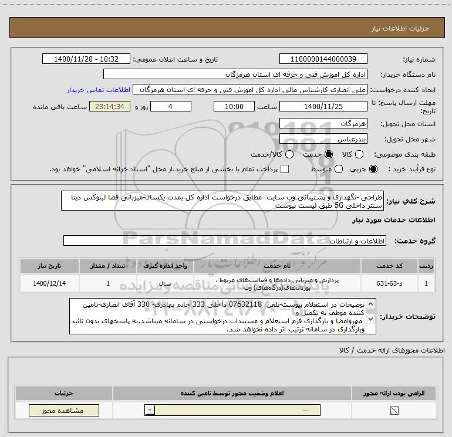
Task: Click the buyer notes text area
Action: 222,317
